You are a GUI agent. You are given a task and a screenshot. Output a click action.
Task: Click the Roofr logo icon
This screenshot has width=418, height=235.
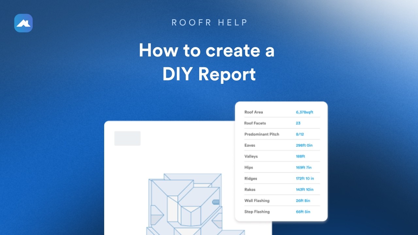coord(24,23)
